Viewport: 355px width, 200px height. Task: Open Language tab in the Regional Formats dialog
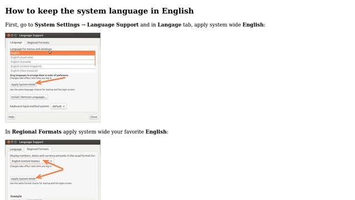(16, 149)
